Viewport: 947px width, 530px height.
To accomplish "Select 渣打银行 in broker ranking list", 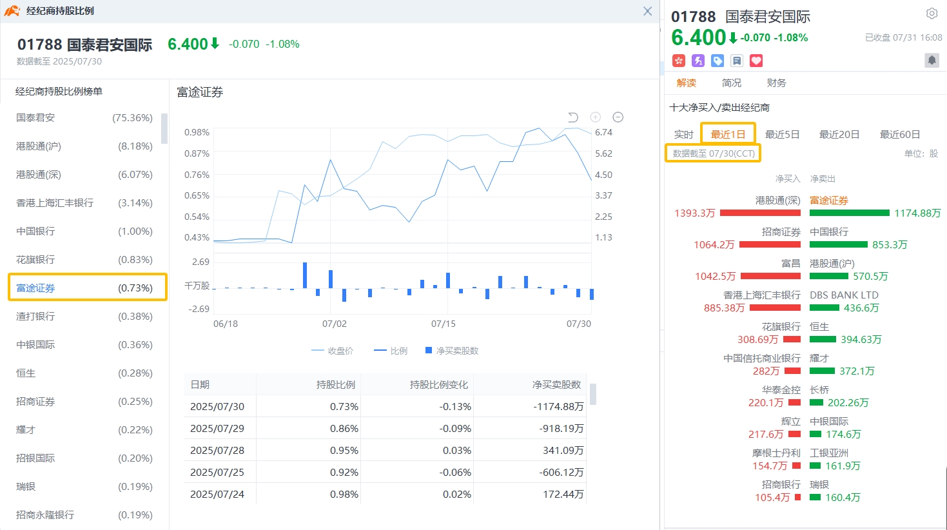I will point(84,317).
